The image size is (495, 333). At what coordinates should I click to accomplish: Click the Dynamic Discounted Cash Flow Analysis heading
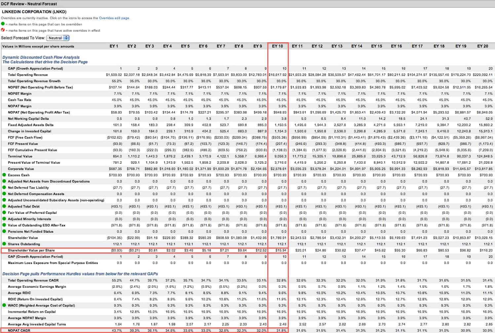[41, 57]
